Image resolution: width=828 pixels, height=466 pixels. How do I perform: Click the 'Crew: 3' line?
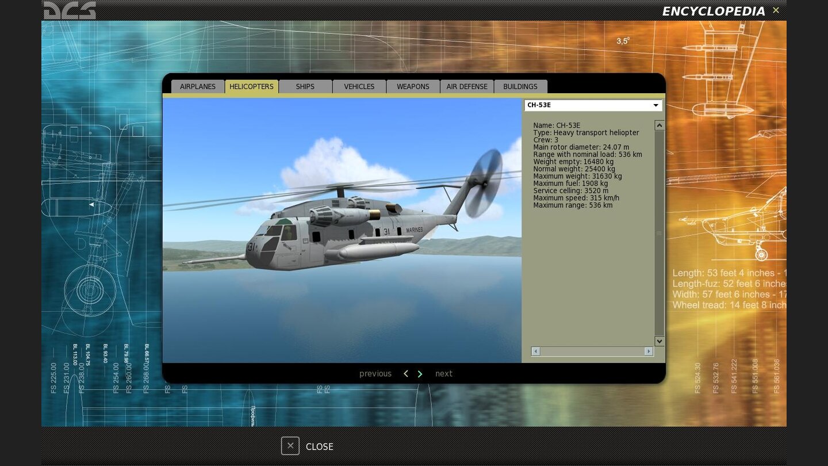(546, 140)
